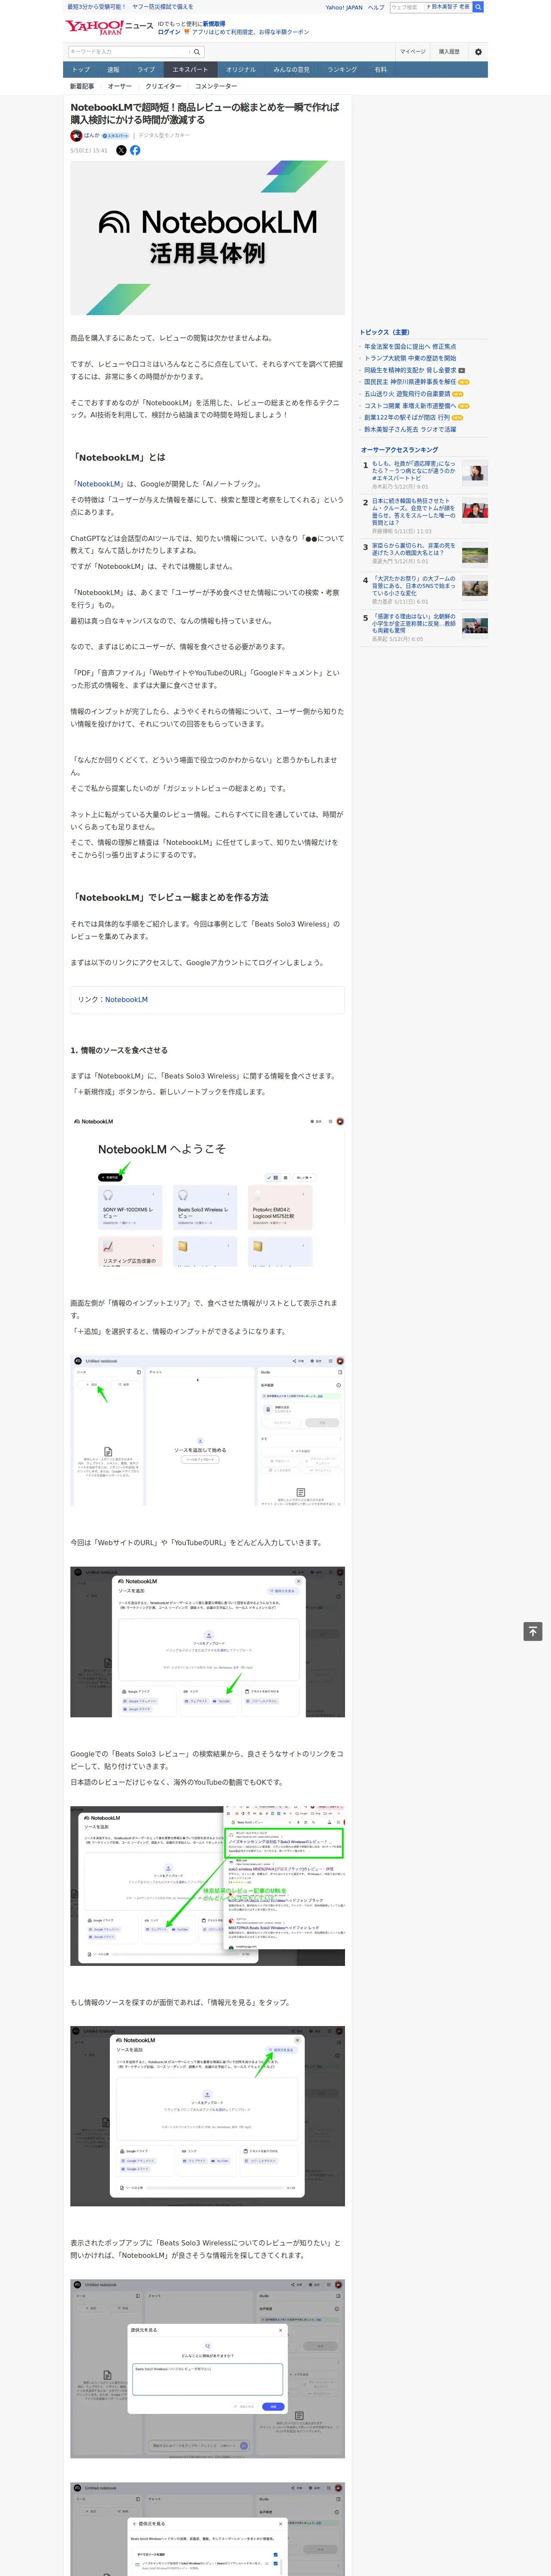Open the みんなの意見 tab
The image size is (551, 2576).
pos(292,69)
